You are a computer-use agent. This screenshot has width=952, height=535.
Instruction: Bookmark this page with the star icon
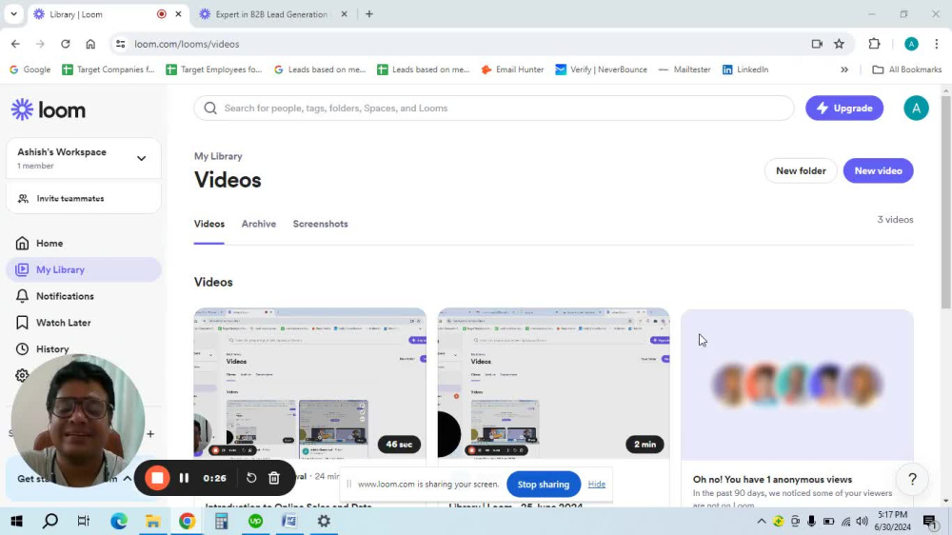pyautogui.click(x=839, y=44)
